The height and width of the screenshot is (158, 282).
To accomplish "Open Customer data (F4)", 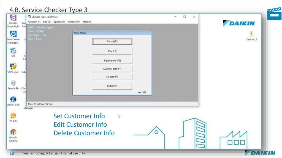I will [112, 69].
